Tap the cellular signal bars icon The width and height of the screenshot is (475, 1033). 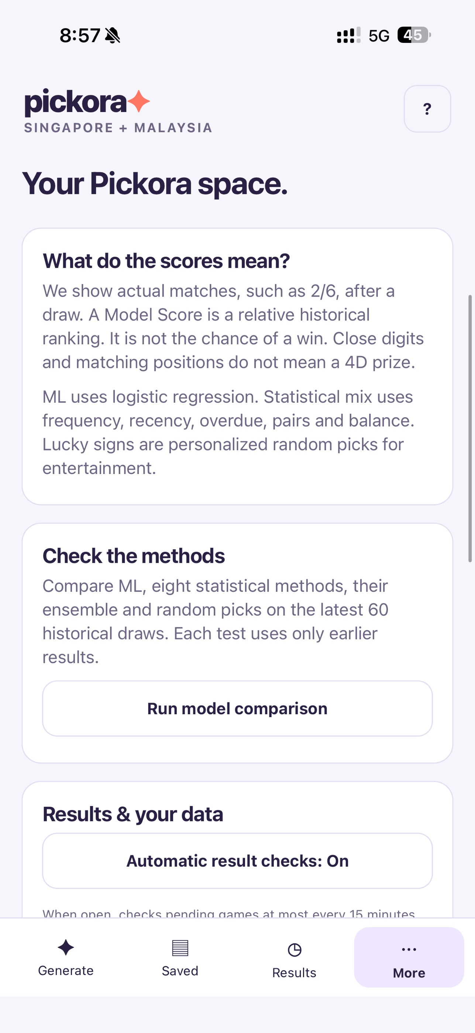pos(348,35)
